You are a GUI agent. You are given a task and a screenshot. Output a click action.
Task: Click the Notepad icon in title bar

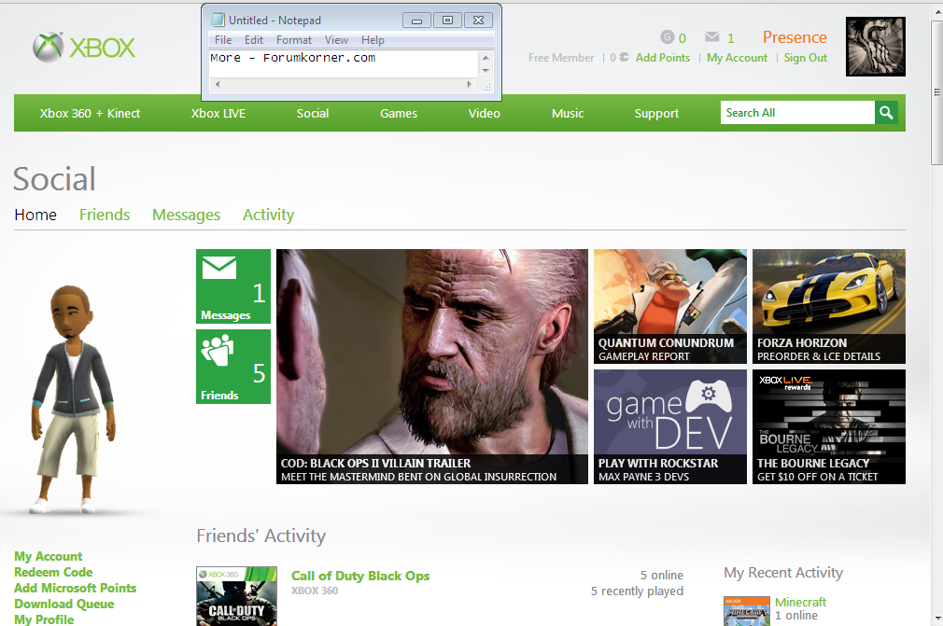(x=218, y=20)
